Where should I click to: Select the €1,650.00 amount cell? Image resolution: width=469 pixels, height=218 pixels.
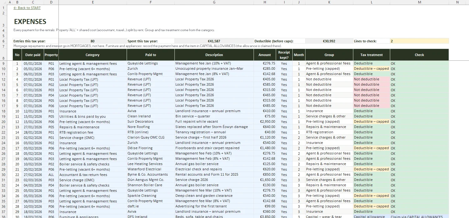pos(265,180)
